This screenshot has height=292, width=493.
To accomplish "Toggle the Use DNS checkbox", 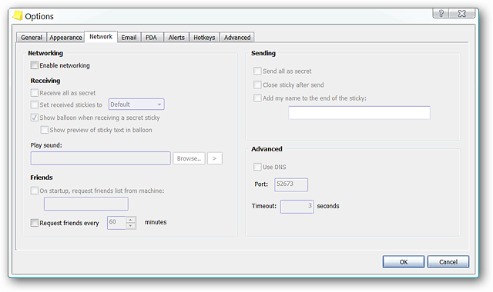I will coord(257,167).
